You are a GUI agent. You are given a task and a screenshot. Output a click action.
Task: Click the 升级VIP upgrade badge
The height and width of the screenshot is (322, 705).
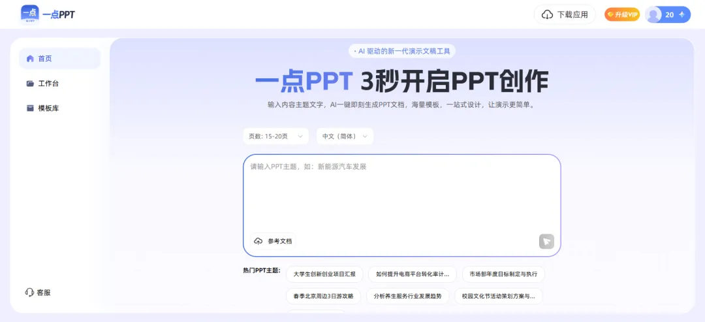point(622,15)
